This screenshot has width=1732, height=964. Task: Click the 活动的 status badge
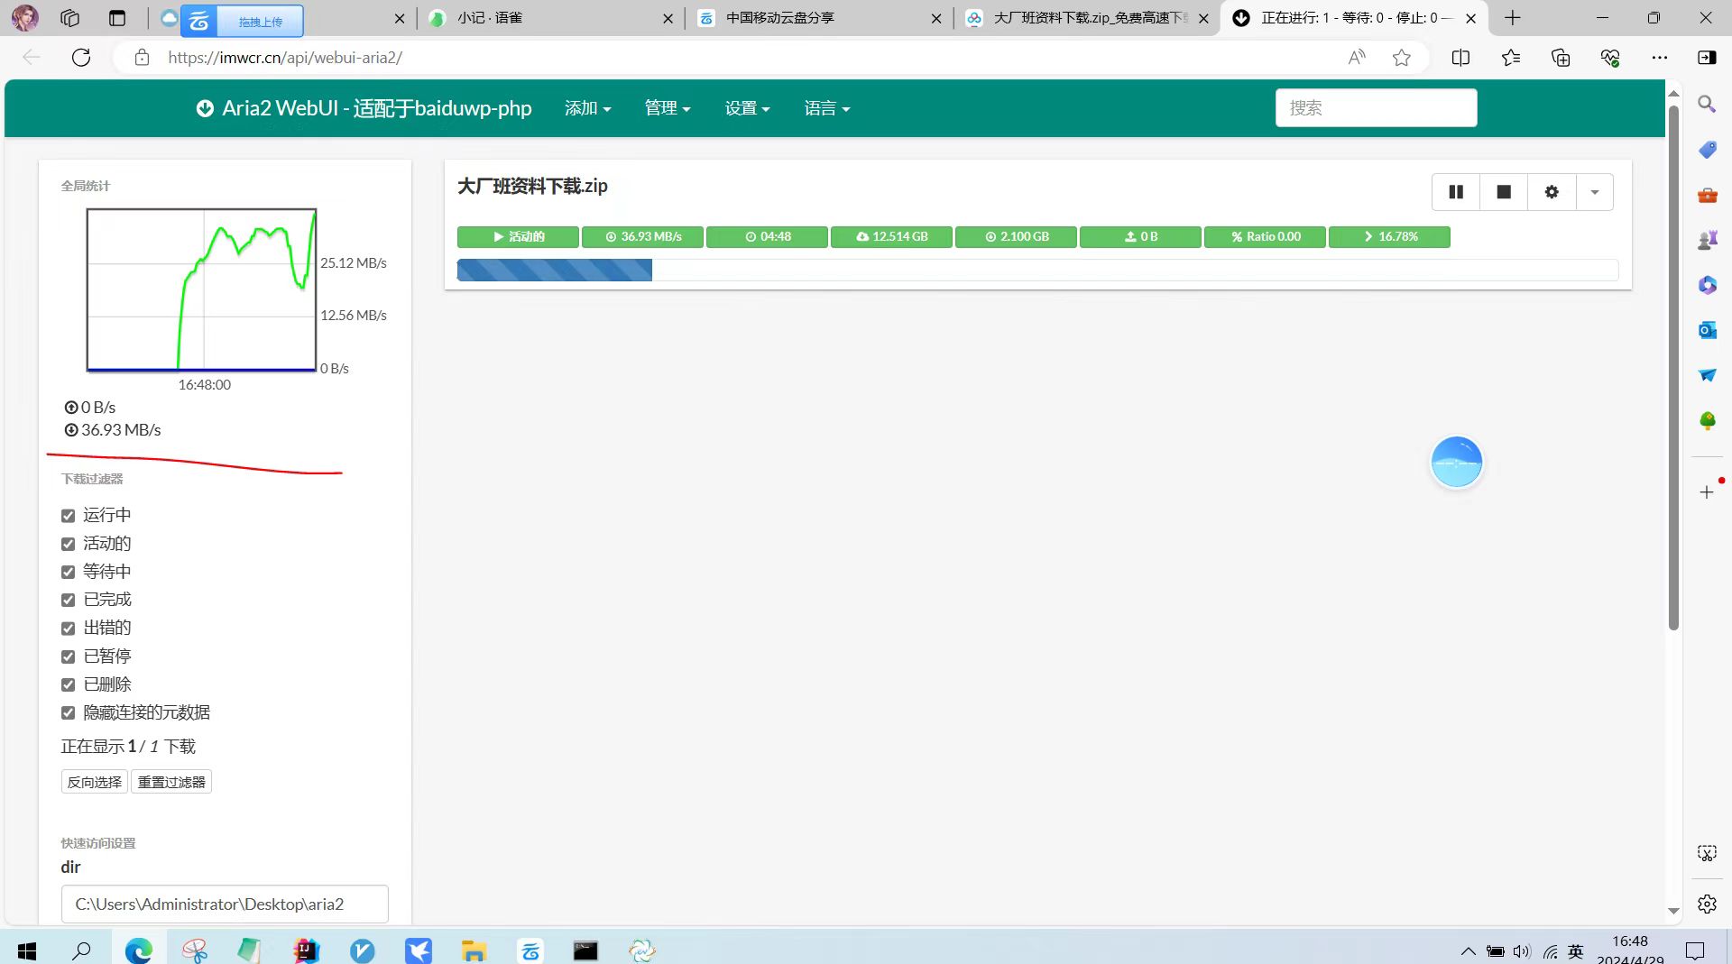[x=518, y=236]
